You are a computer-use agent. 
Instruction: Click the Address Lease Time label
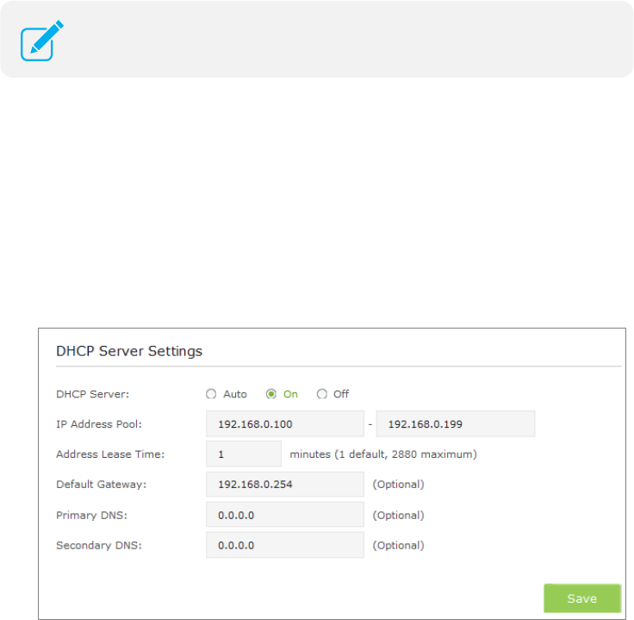(110, 454)
